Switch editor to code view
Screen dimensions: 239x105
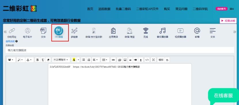pyautogui.click(x=147, y=60)
